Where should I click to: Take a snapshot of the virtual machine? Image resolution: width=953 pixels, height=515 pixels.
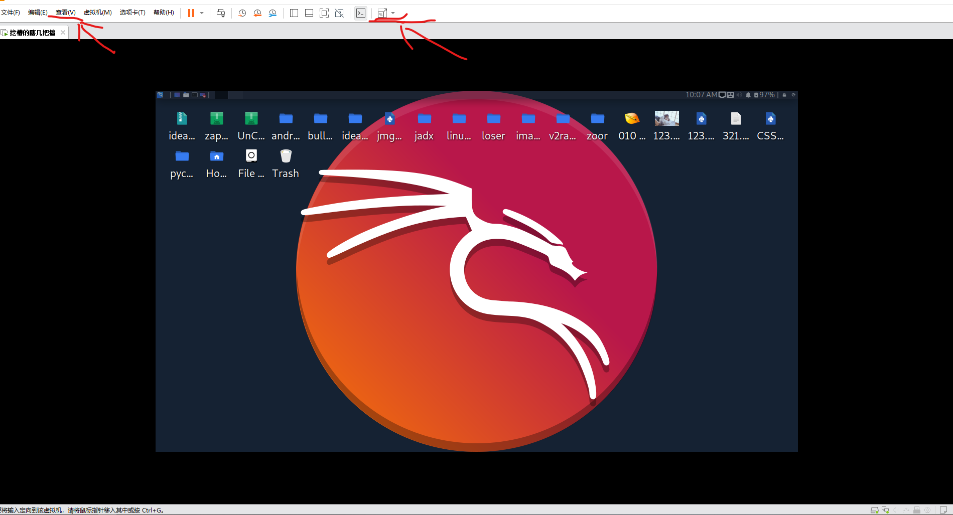(242, 13)
